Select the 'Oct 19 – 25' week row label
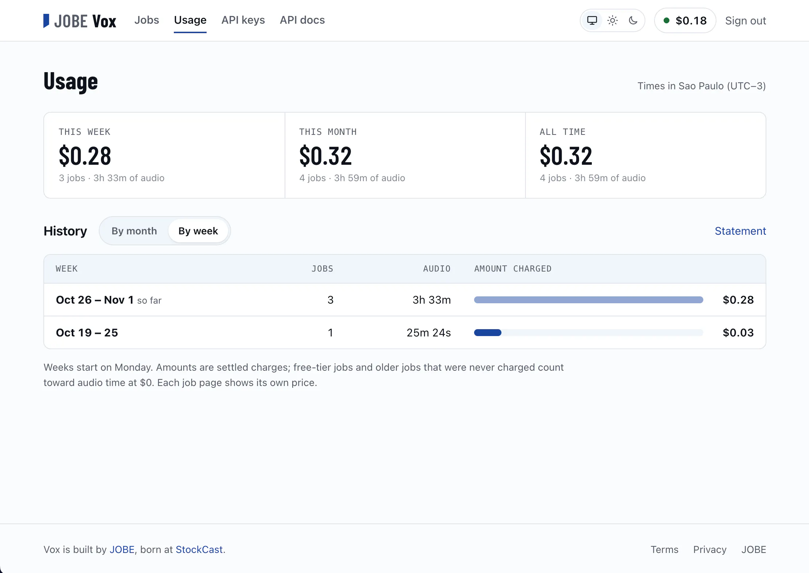The image size is (809, 573). 87,333
